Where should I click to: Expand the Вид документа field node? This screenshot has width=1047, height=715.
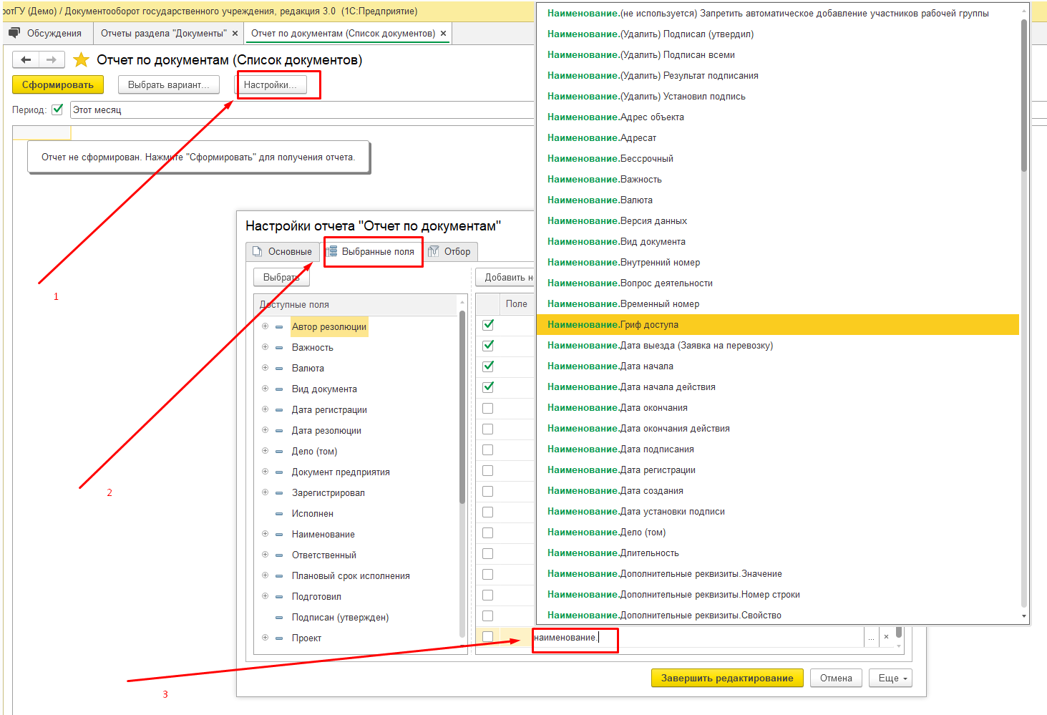click(x=265, y=389)
